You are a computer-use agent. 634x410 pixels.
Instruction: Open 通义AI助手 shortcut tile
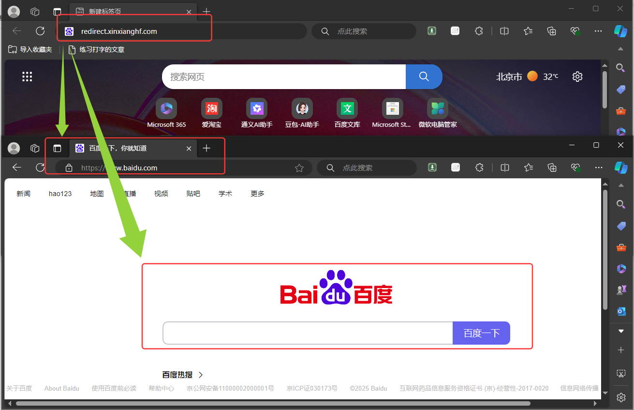tap(257, 113)
